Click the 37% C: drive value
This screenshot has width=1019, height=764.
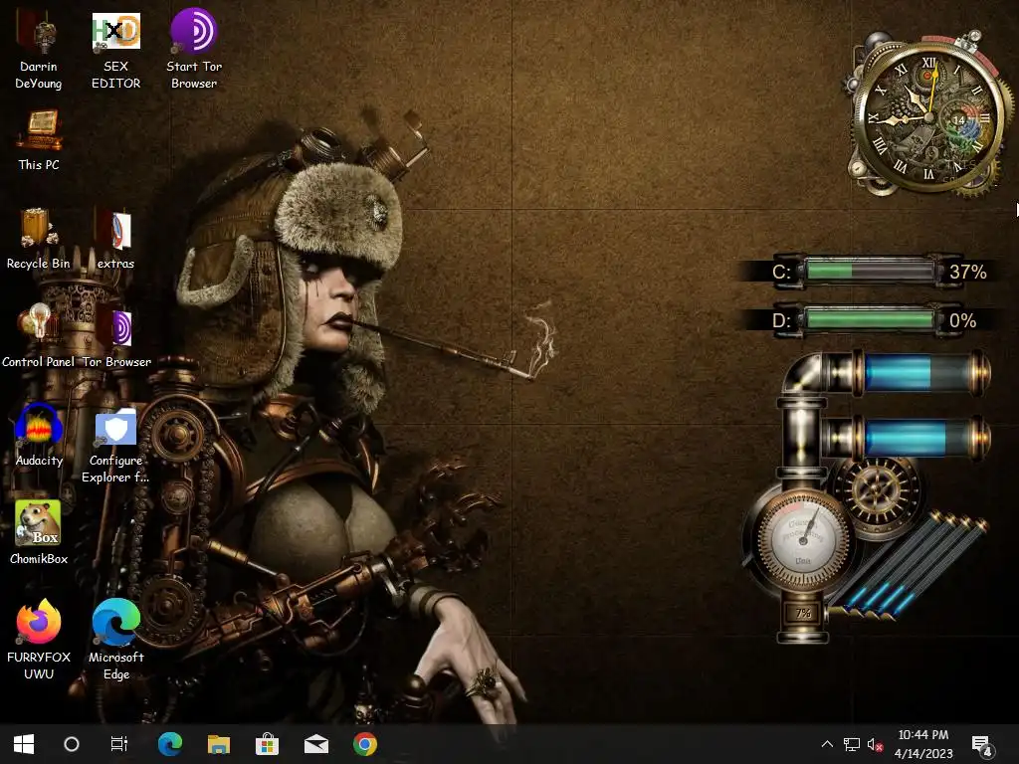(x=967, y=272)
